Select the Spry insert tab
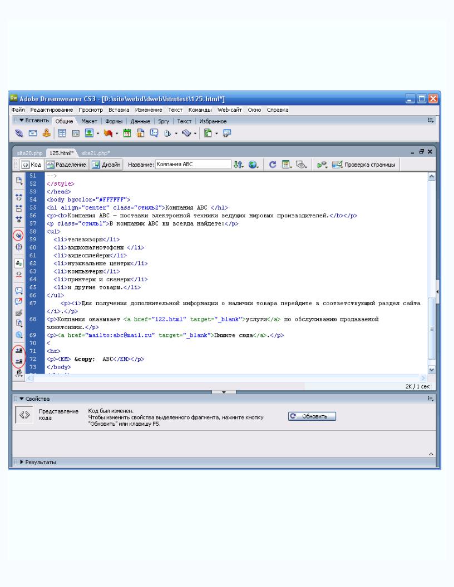454x587 pixels. pos(164,121)
